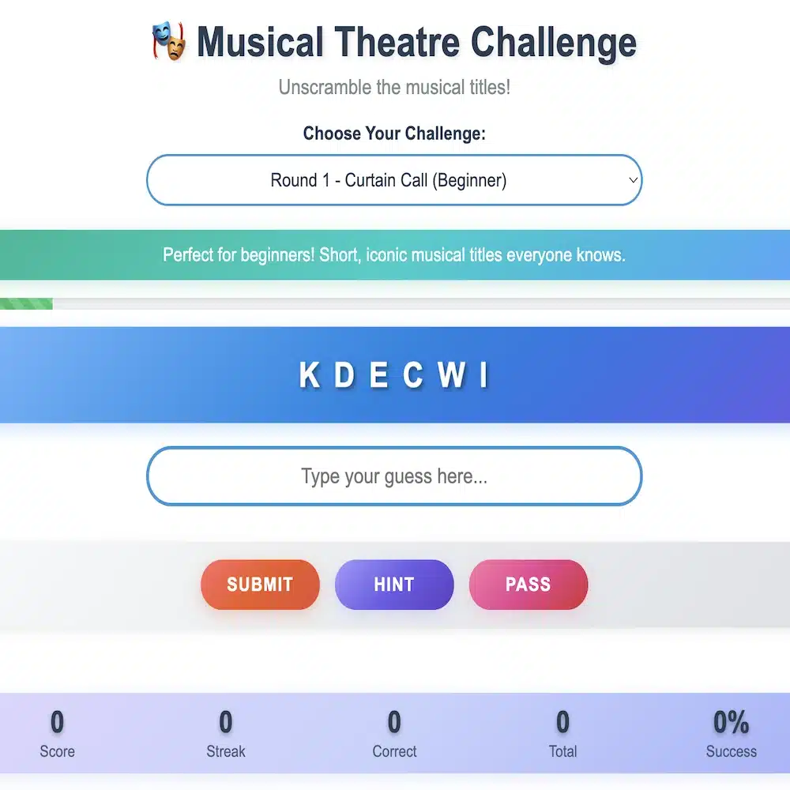Viewport: 790px width, 790px height.
Task: Click the scrambled letter K
Action: 309,376
